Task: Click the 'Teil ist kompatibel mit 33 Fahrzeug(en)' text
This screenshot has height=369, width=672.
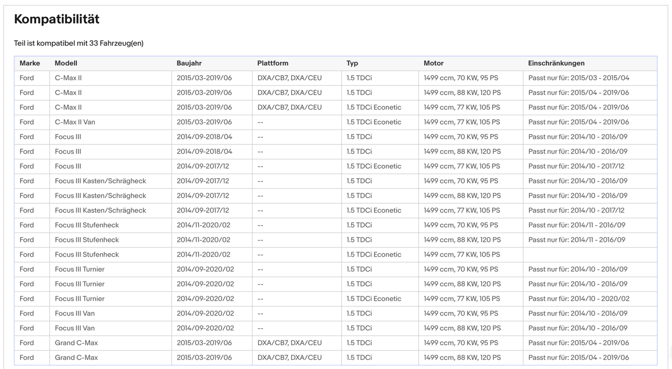Action: click(79, 43)
